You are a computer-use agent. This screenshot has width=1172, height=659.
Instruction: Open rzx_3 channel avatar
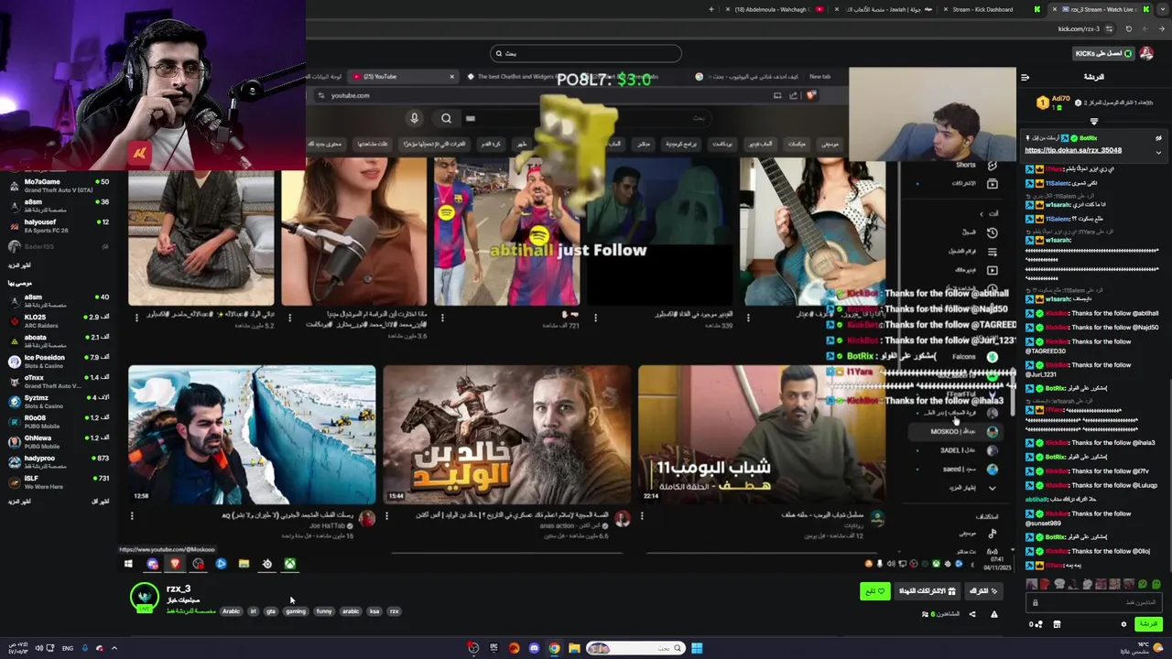tap(144, 598)
